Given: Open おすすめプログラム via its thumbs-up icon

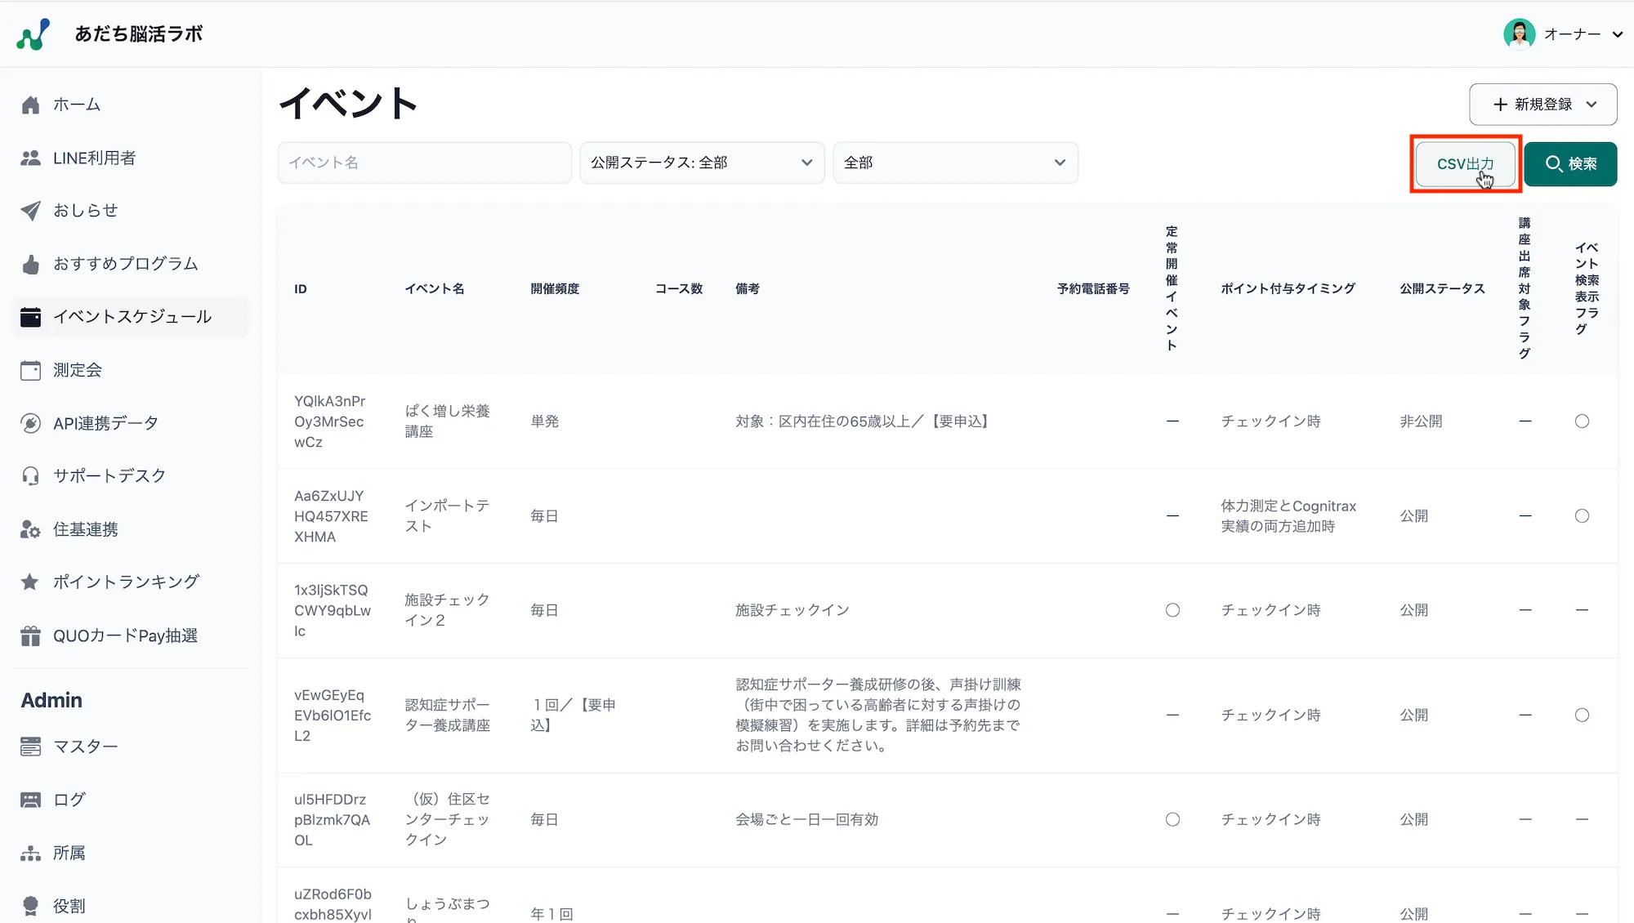Looking at the screenshot, I should coord(31,263).
